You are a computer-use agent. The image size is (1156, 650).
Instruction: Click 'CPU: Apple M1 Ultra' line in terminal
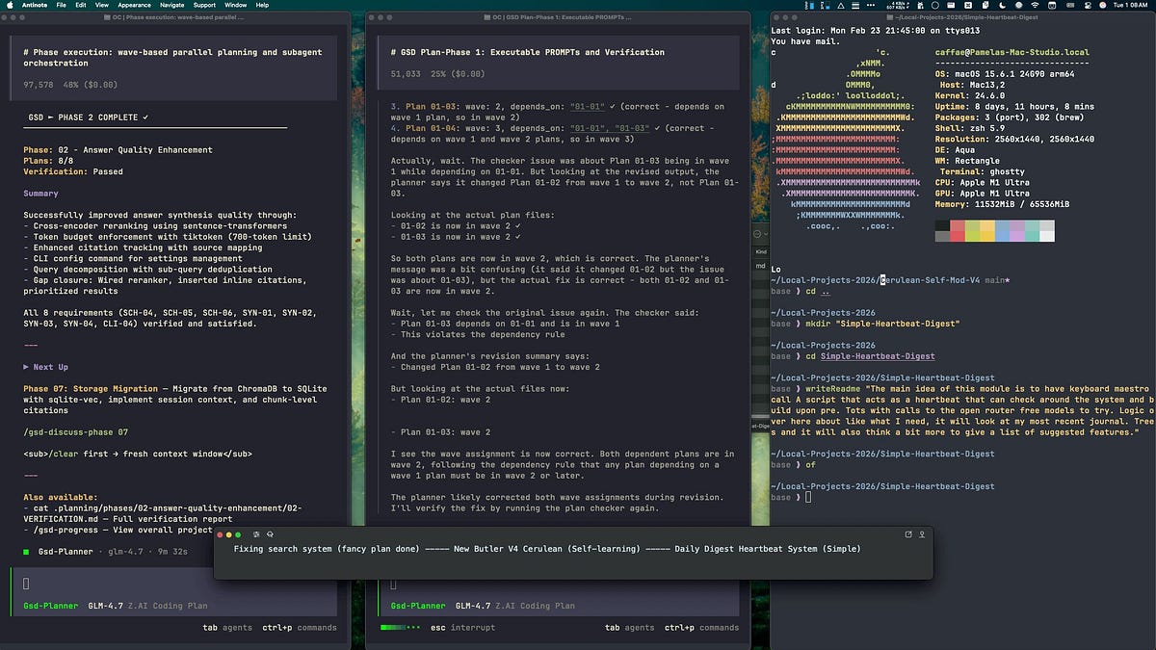point(983,182)
